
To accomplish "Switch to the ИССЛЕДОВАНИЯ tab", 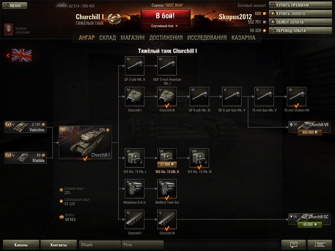I will (207, 38).
